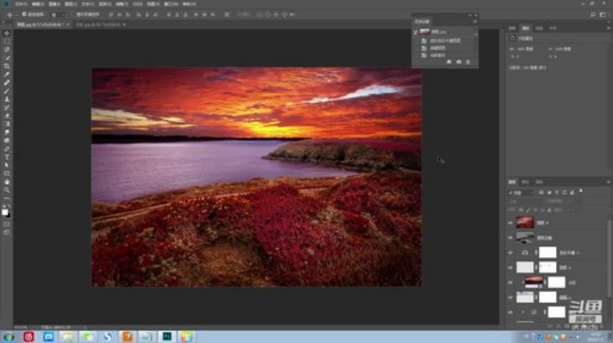The height and width of the screenshot is (343, 613).
Task: Click the lock image pixels brush icon
Action: tap(528, 210)
